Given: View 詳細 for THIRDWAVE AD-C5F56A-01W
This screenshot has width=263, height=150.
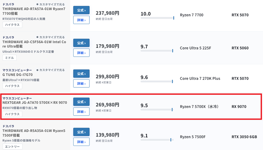Looking at the screenshot, I should click(x=82, y=53).
